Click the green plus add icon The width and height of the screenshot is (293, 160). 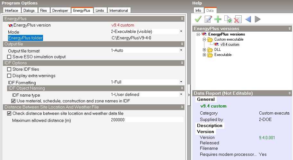point(218,20)
